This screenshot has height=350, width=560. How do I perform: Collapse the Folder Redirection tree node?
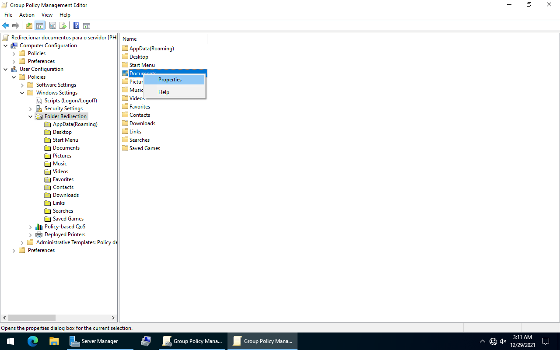(x=30, y=117)
